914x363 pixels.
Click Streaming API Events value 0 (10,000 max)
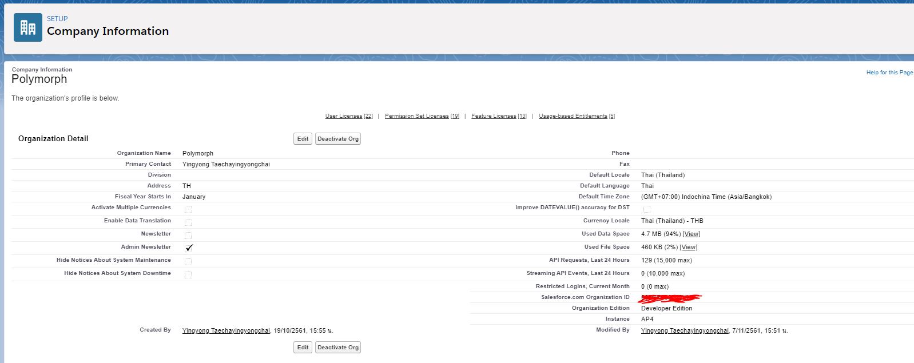coord(663,274)
